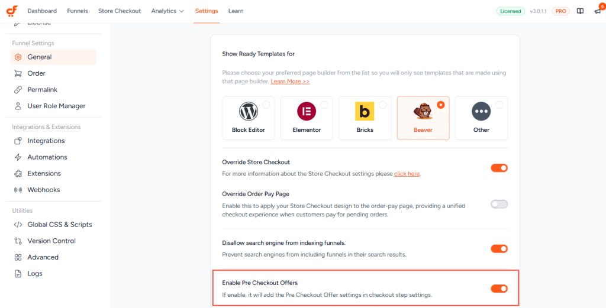Open the knowledge base book icon
Viewport: 606px width, 308px height.
click(580, 11)
